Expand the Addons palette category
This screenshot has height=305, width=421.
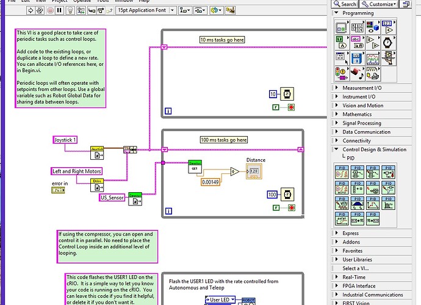(372, 242)
